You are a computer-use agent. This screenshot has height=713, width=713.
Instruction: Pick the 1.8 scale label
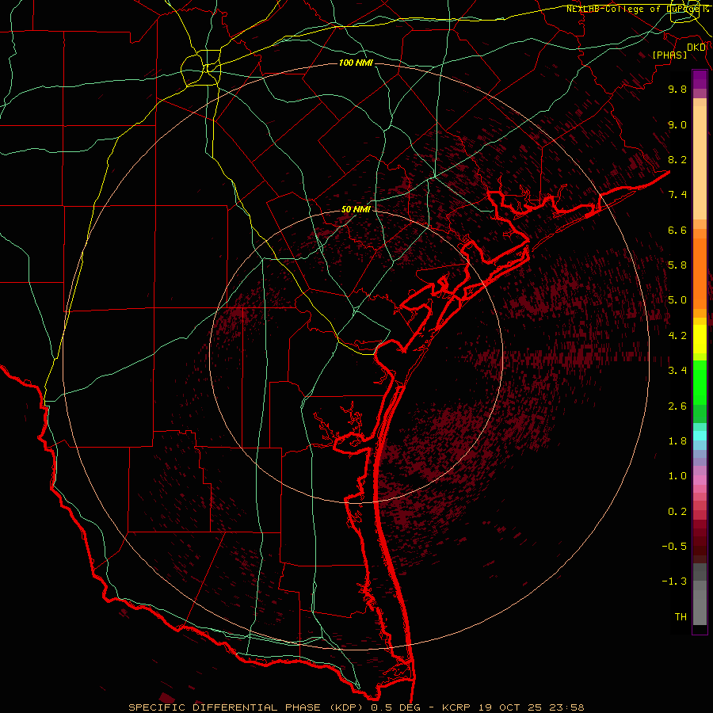tap(677, 441)
